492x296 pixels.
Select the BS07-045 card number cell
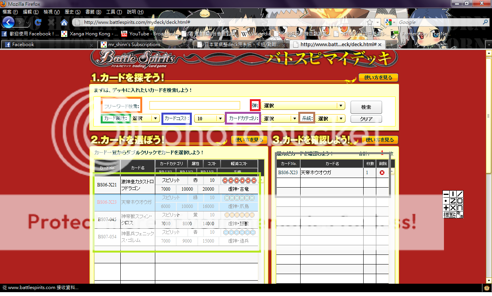click(107, 220)
